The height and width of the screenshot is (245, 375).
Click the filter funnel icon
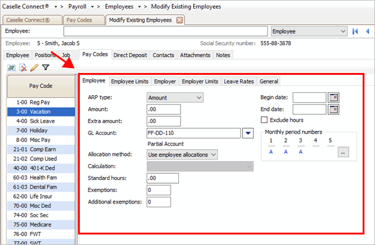click(45, 67)
